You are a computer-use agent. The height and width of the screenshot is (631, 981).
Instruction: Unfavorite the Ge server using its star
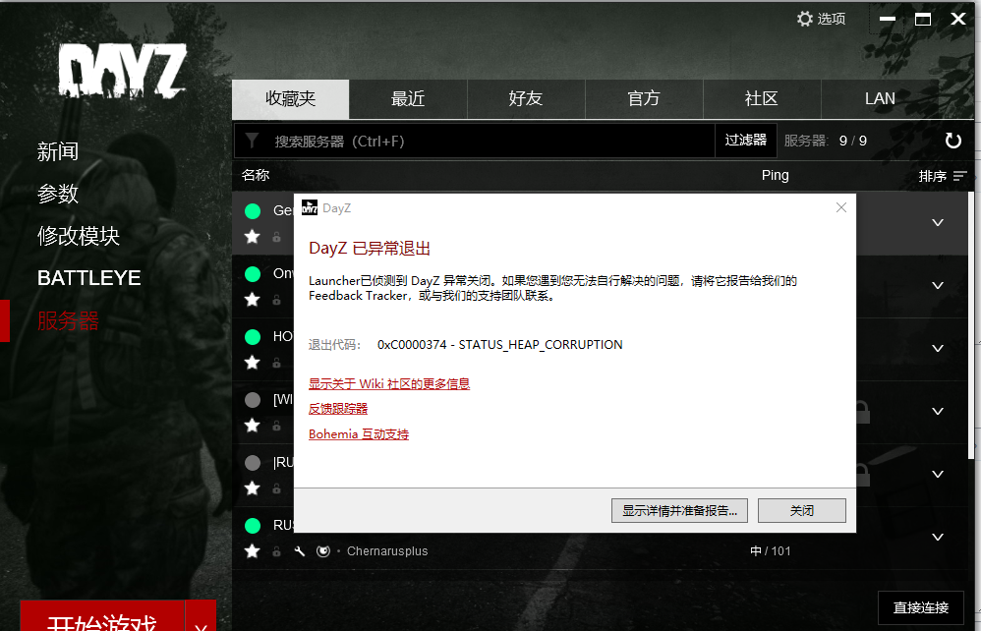(253, 237)
